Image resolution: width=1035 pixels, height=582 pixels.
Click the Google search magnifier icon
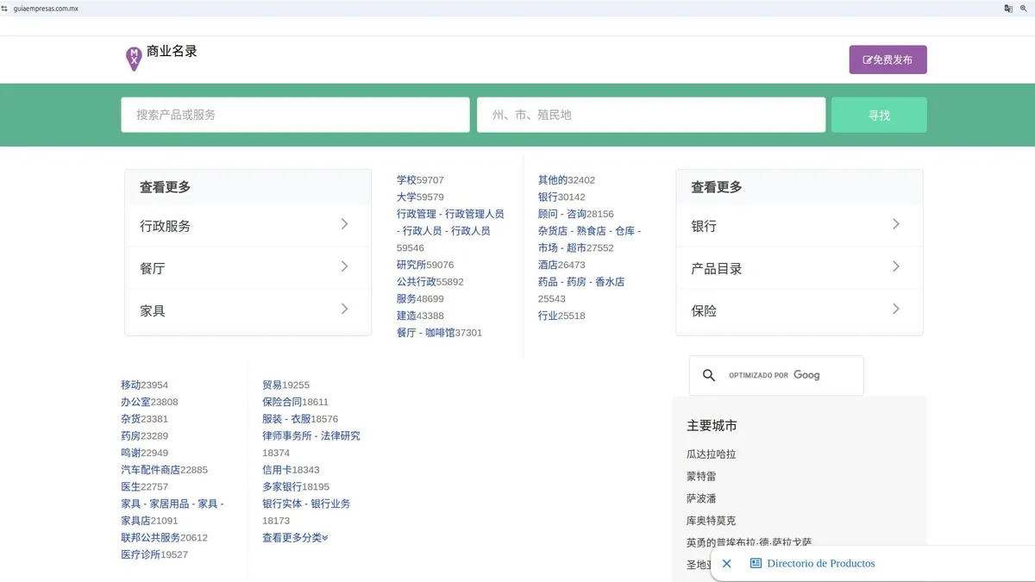click(709, 375)
